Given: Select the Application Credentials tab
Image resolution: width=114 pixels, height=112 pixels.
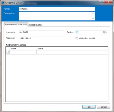Looking at the screenshot, I should 16,24.
